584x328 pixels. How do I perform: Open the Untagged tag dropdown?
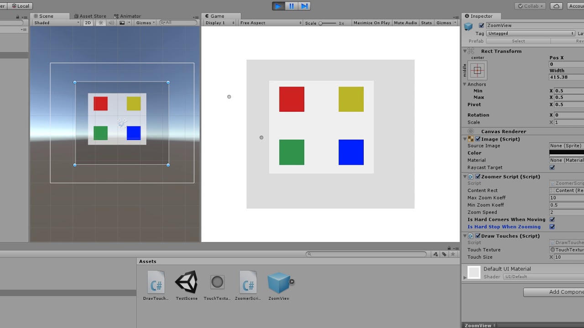531,33
